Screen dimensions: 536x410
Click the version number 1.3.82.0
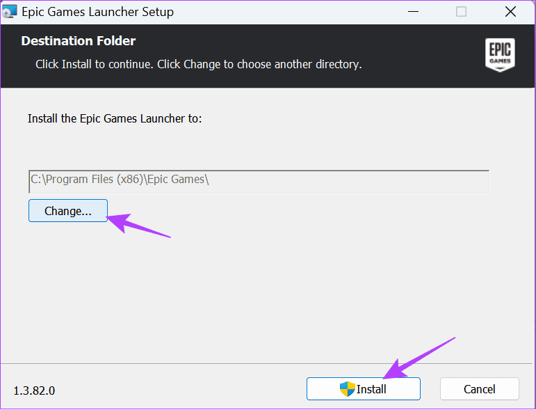(34, 390)
